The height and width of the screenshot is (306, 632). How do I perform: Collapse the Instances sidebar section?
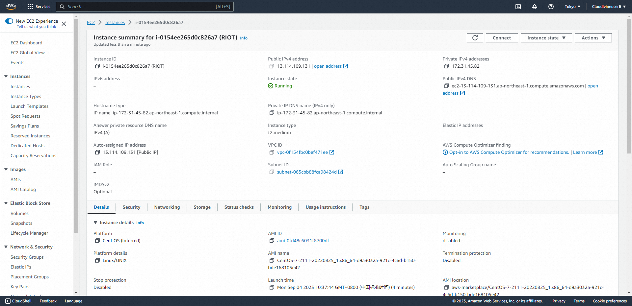click(x=6, y=76)
